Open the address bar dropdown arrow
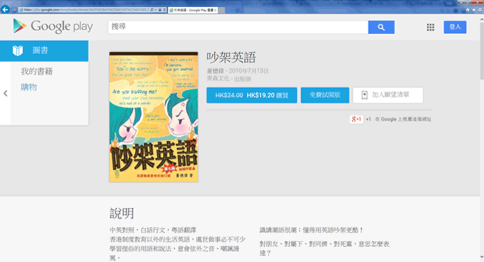The height and width of the screenshot is (262, 484). point(156,10)
